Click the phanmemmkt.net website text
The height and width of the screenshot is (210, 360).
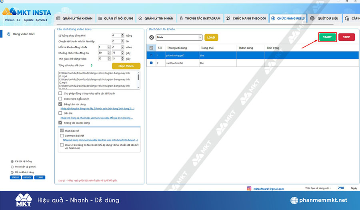pos(323,200)
